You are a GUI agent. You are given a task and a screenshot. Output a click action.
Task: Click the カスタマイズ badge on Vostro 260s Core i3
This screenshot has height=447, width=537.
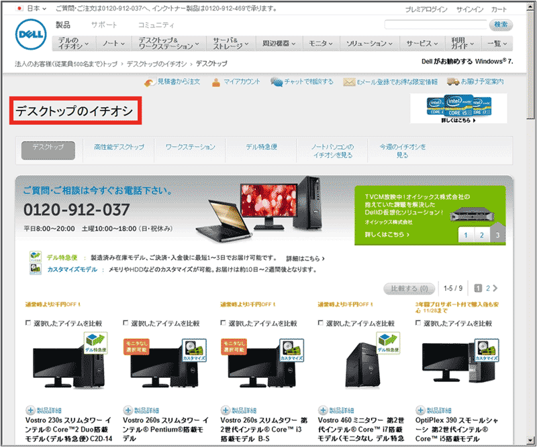tap(291, 350)
